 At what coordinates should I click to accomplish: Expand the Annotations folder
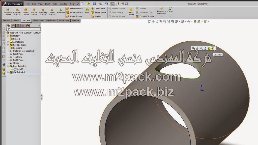pos(8,42)
